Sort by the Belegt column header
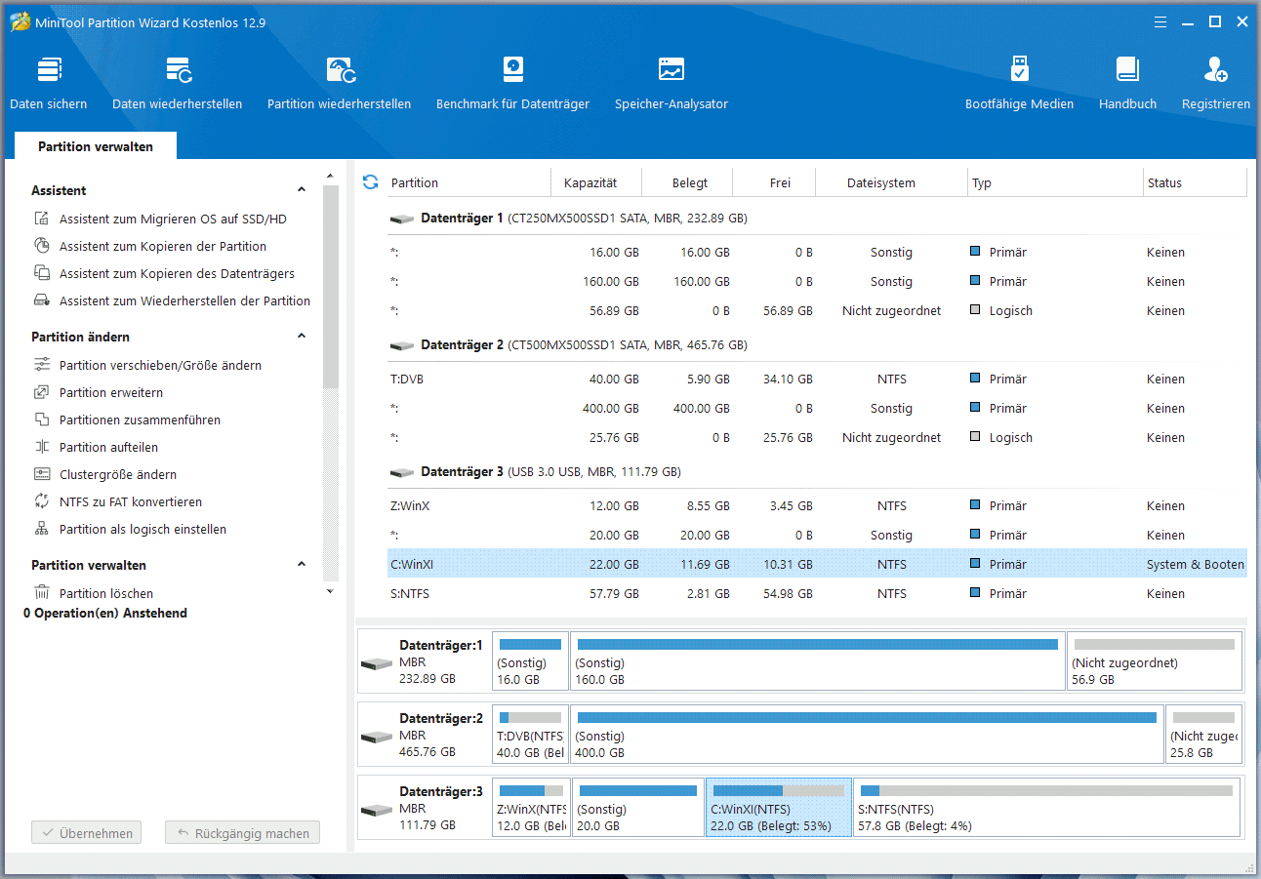 [x=688, y=182]
